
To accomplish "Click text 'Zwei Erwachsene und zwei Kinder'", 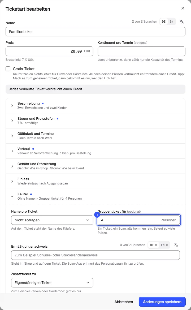I will point(42,108).
